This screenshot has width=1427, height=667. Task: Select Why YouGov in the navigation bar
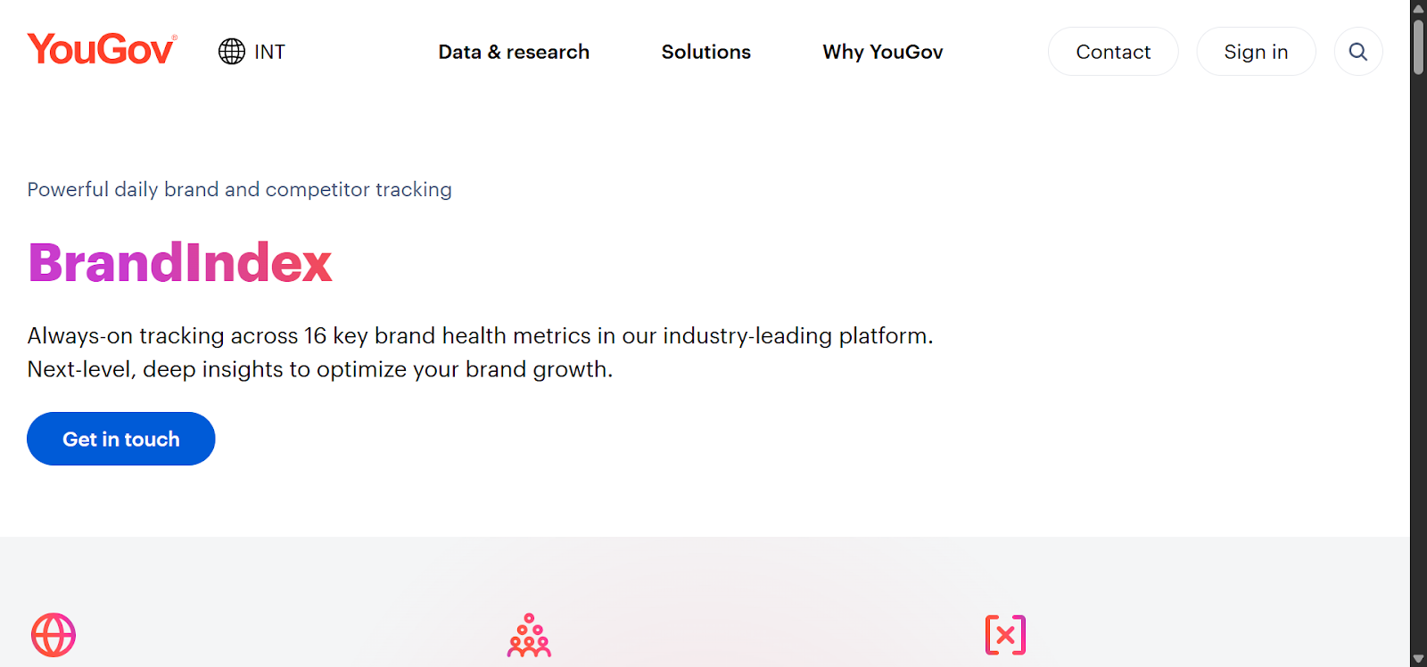[x=882, y=51]
